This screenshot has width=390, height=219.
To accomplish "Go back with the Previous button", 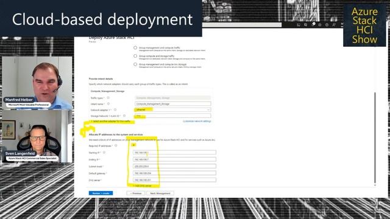I will pyautogui.click(x=136, y=193).
